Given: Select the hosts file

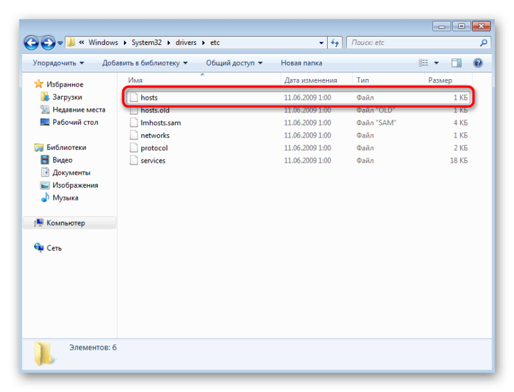Looking at the screenshot, I should click(x=298, y=97).
